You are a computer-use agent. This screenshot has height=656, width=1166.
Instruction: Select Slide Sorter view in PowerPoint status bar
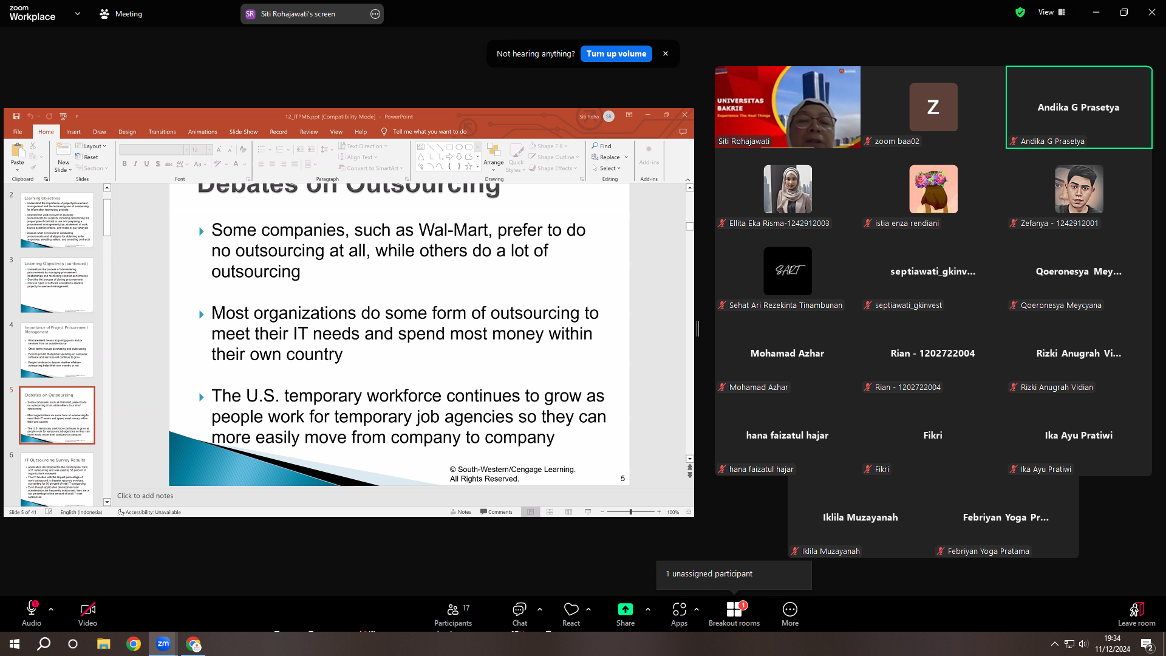[550, 512]
